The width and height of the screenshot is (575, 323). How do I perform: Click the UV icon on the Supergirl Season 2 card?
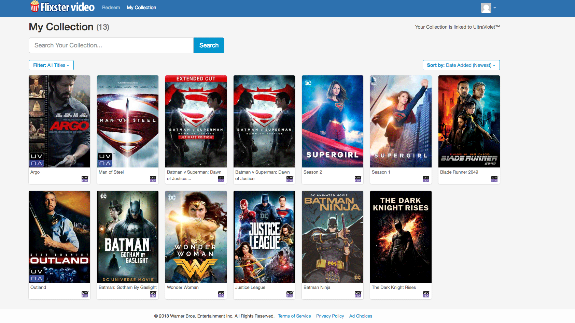click(x=357, y=178)
